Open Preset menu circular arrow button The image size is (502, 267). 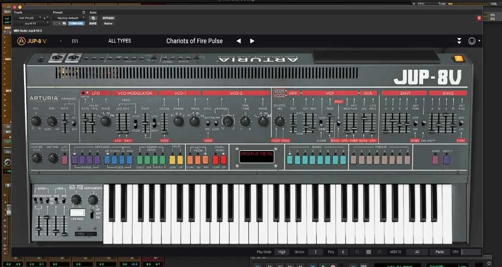click(x=83, y=13)
